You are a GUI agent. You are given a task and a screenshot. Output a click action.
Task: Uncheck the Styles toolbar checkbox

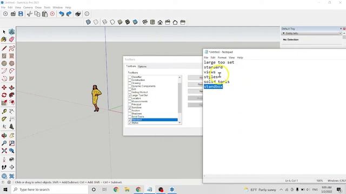click(130, 123)
